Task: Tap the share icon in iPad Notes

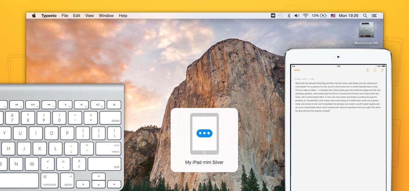Action: tap(375, 70)
